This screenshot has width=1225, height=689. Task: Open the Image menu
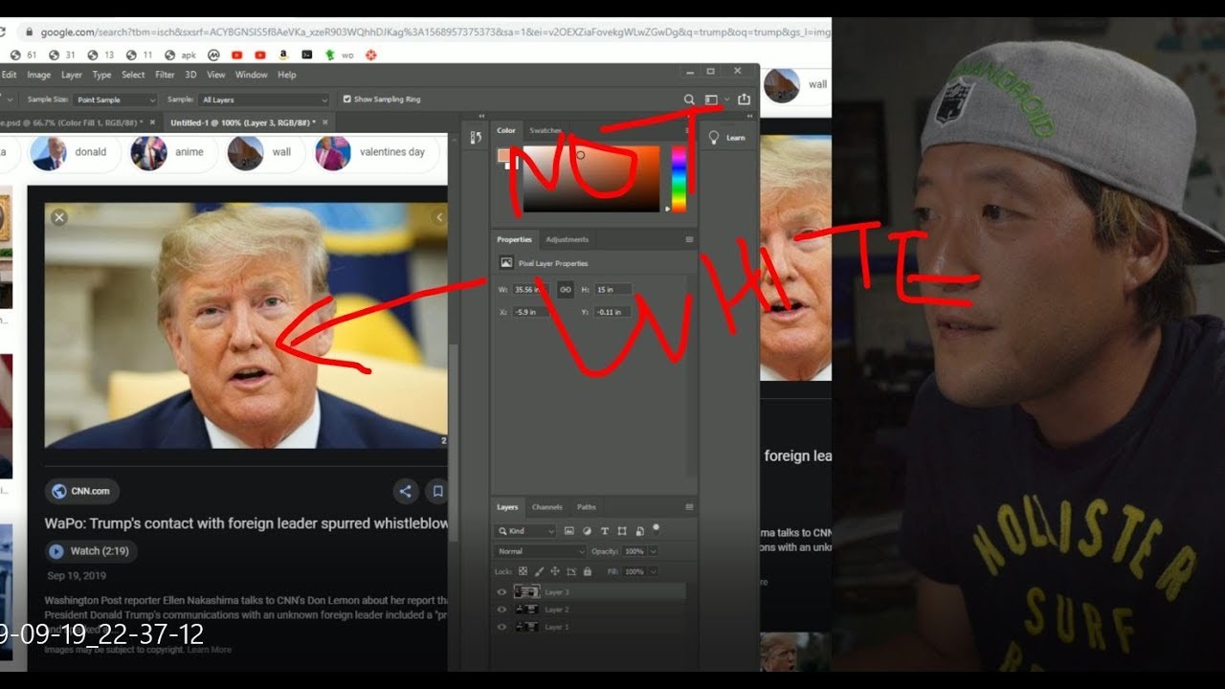(39, 75)
